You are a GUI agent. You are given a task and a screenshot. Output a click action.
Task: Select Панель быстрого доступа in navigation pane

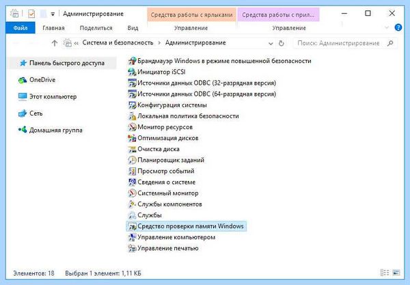click(63, 63)
